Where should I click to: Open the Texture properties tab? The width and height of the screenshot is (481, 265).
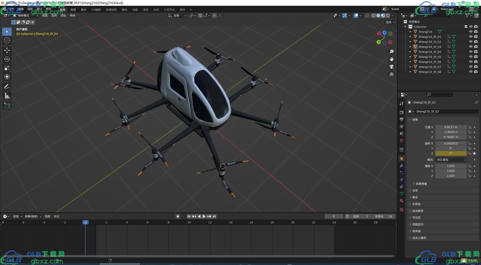[402, 210]
